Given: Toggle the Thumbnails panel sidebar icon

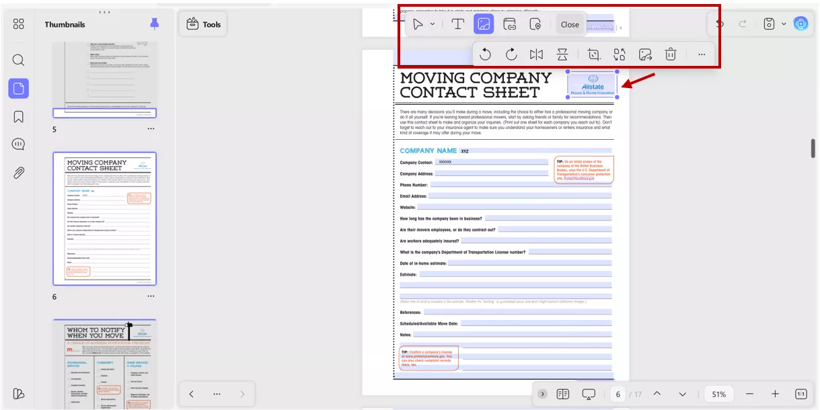Looking at the screenshot, I should point(19,88).
